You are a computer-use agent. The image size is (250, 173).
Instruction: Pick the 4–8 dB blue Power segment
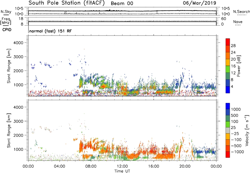228,83
